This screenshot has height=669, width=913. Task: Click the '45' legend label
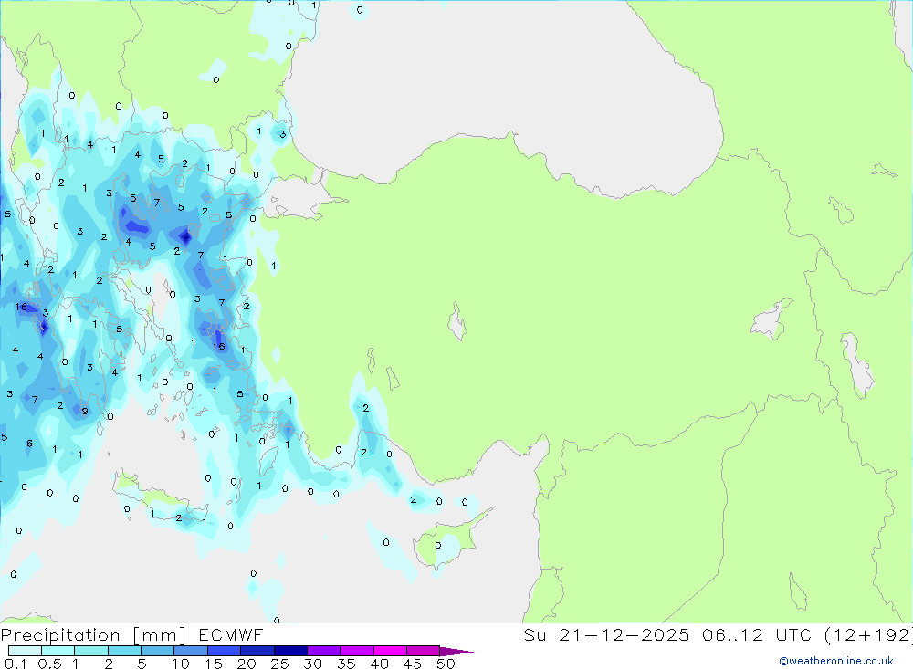tap(413, 664)
